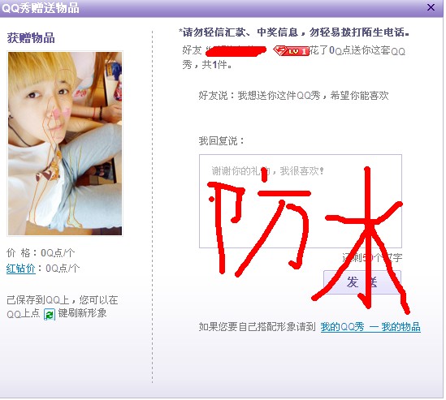Click the 我回复说 label
The image size is (446, 400).
[x=221, y=140]
